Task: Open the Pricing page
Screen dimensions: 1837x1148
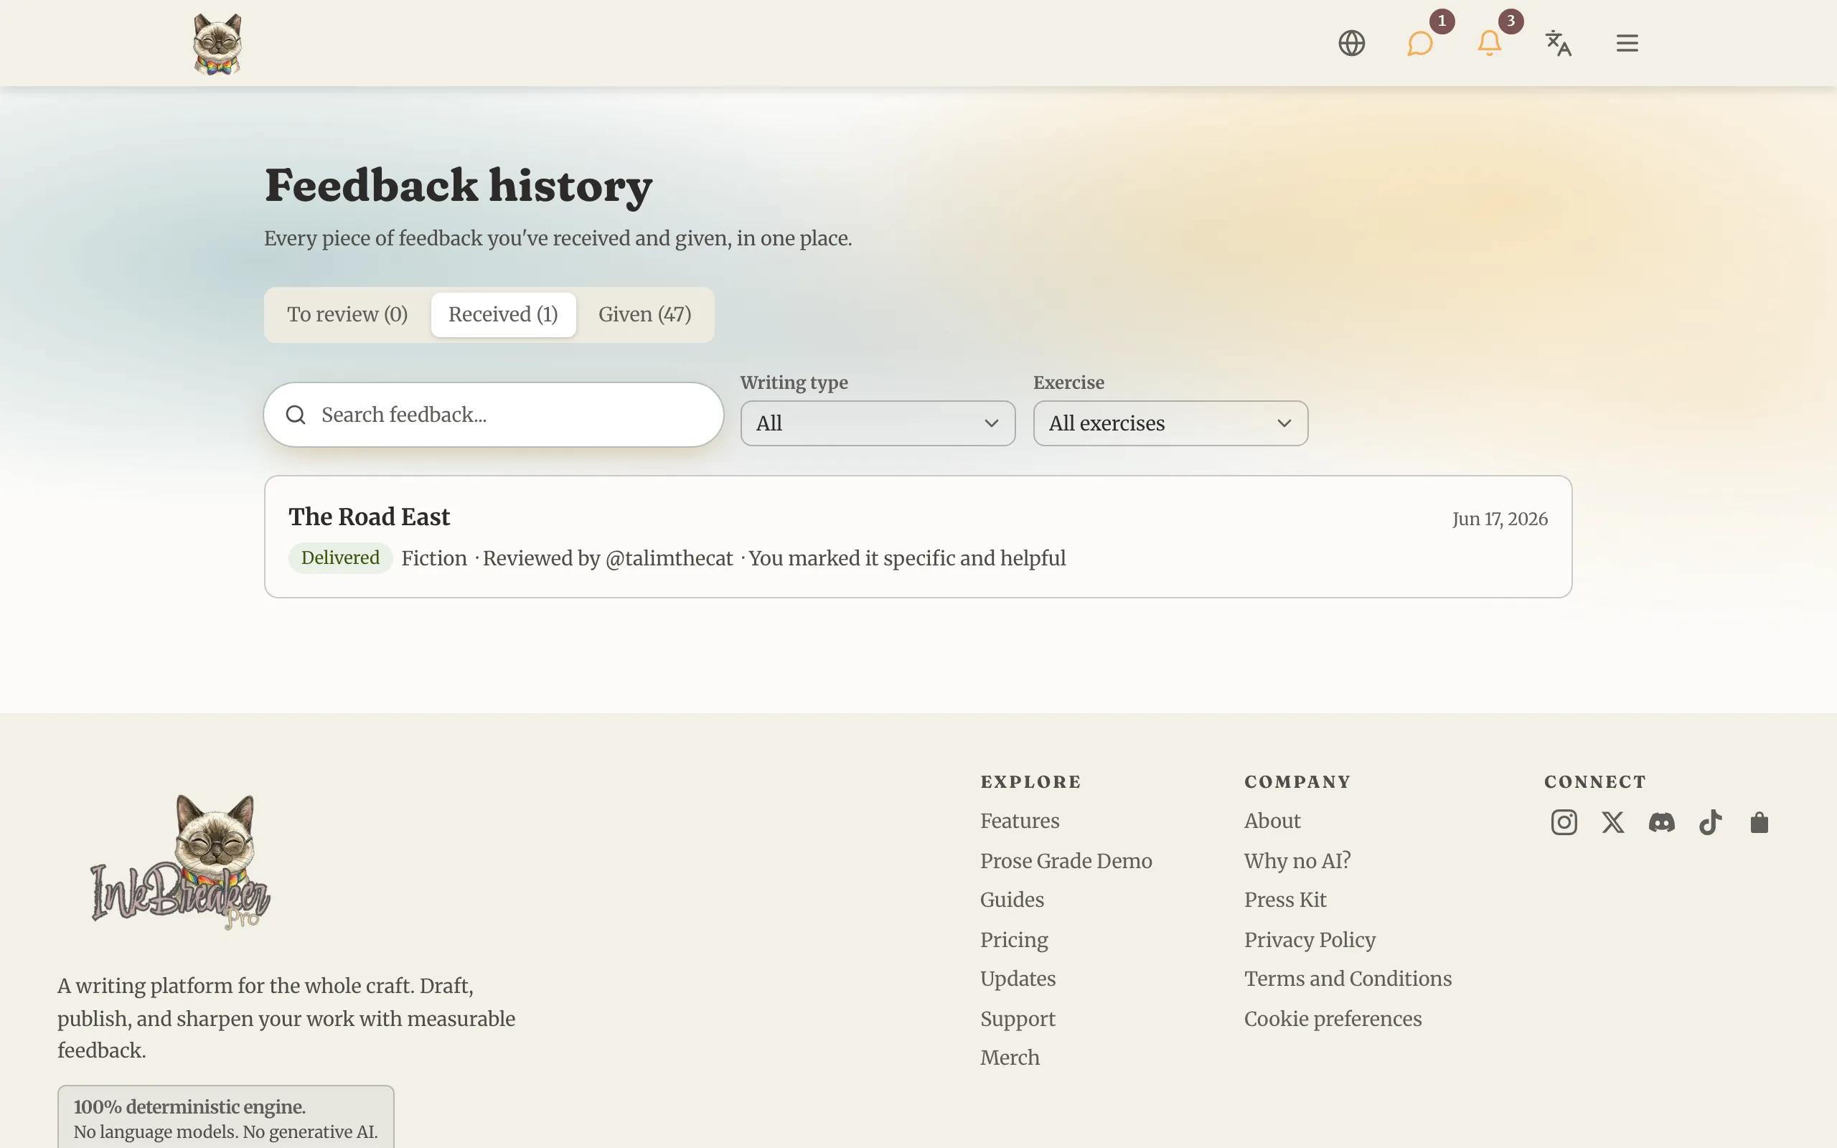Action: [x=1014, y=940]
